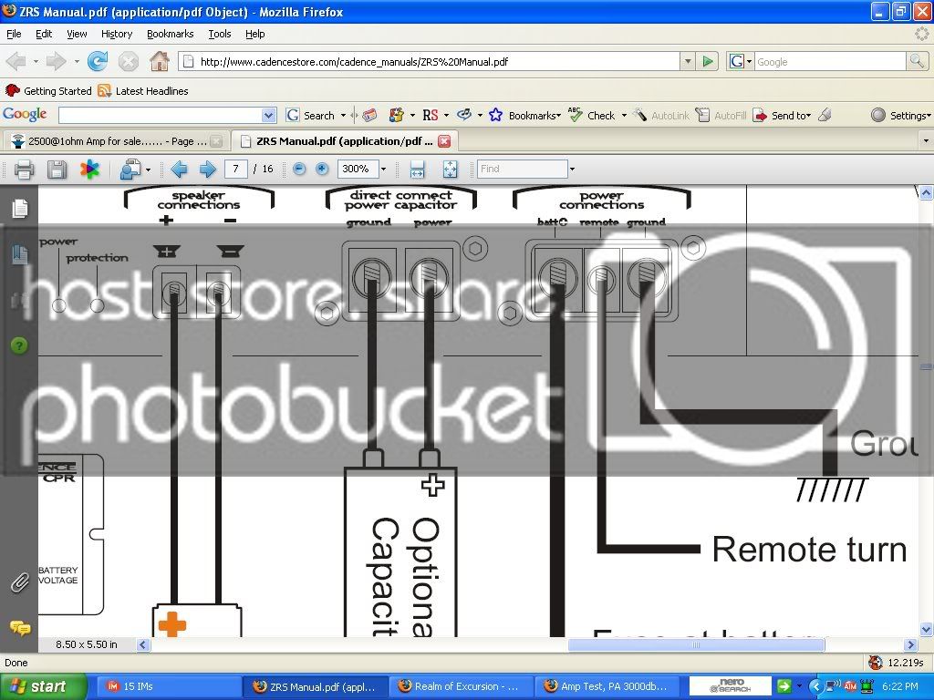Click the Google toolbar Bookmarks star
The width and height of the screenshot is (934, 700).
(495, 115)
